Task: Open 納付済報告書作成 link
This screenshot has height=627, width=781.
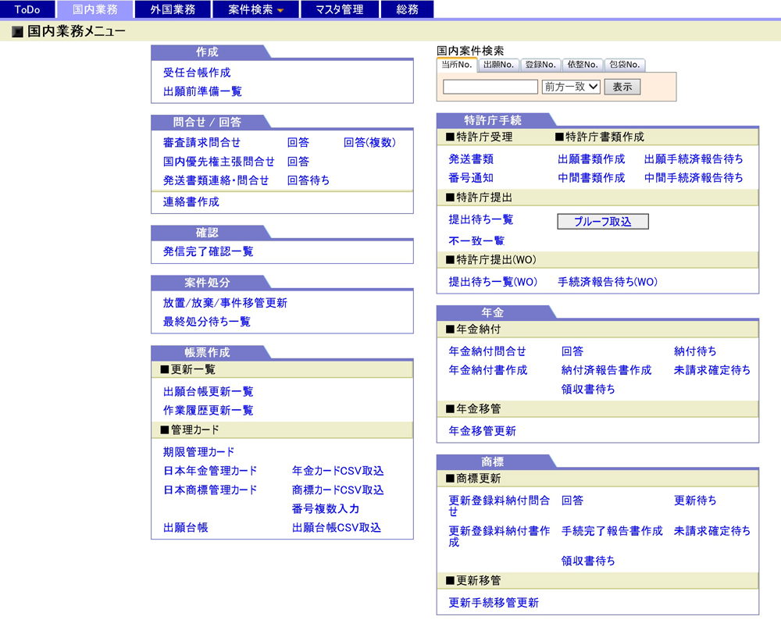Action: coord(606,371)
